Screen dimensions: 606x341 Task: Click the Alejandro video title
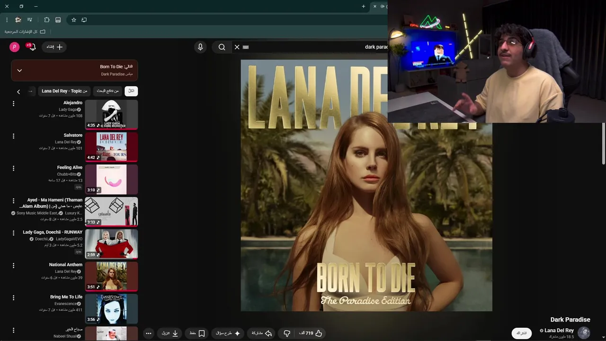click(x=73, y=103)
